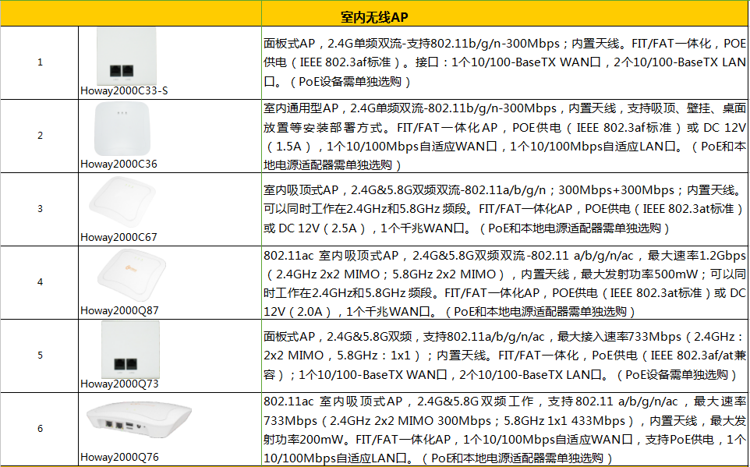Viewport: 750px width, 467px height.
Task: Click the row number 4 cell
Action: 40,282
